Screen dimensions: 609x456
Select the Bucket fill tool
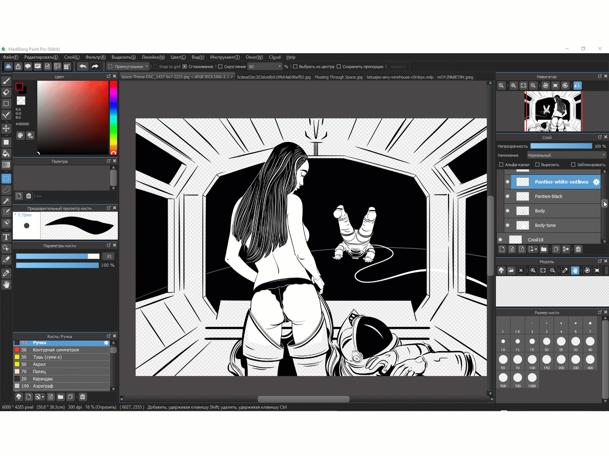pyautogui.click(x=6, y=154)
